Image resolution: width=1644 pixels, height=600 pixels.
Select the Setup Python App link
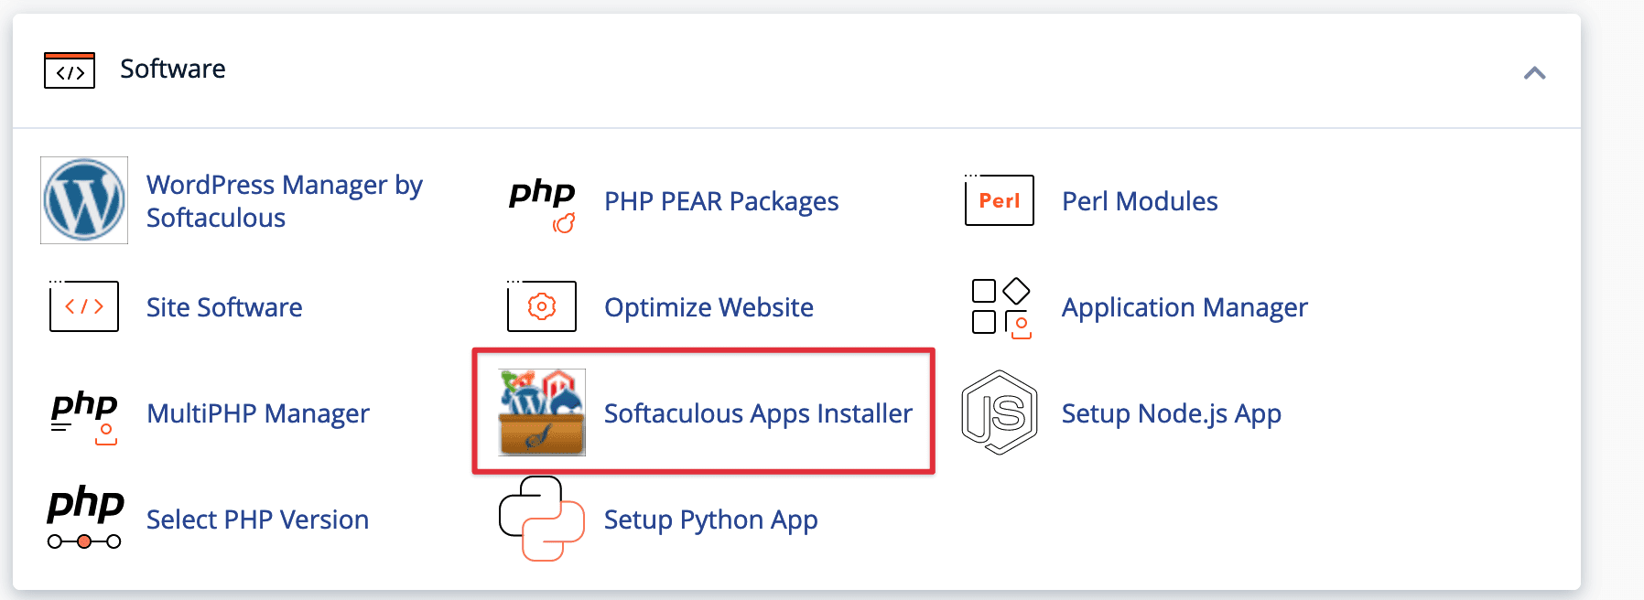(710, 520)
